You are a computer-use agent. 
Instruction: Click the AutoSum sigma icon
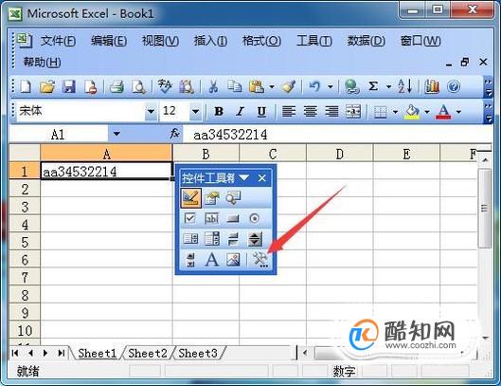point(373,86)
